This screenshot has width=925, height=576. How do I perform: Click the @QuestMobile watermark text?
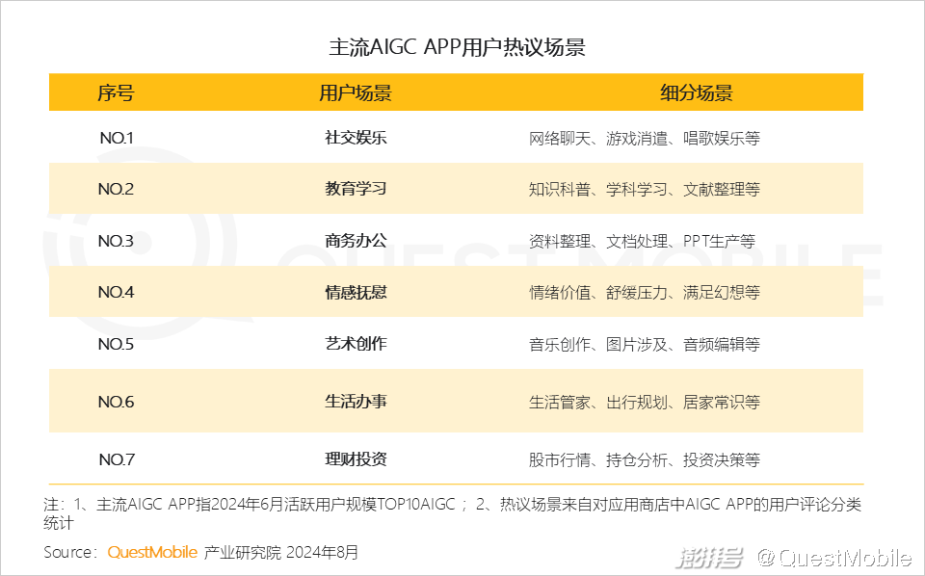(832, 557)
